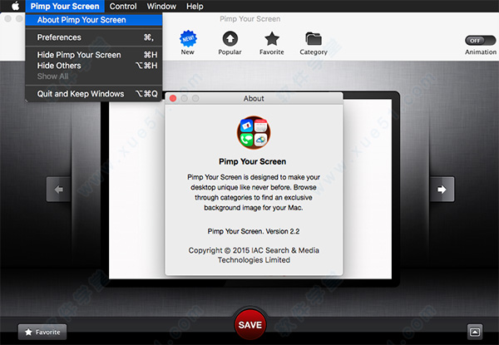Click the About window title bar
This screenshot has height=345, width=499.
pos(254,99)
